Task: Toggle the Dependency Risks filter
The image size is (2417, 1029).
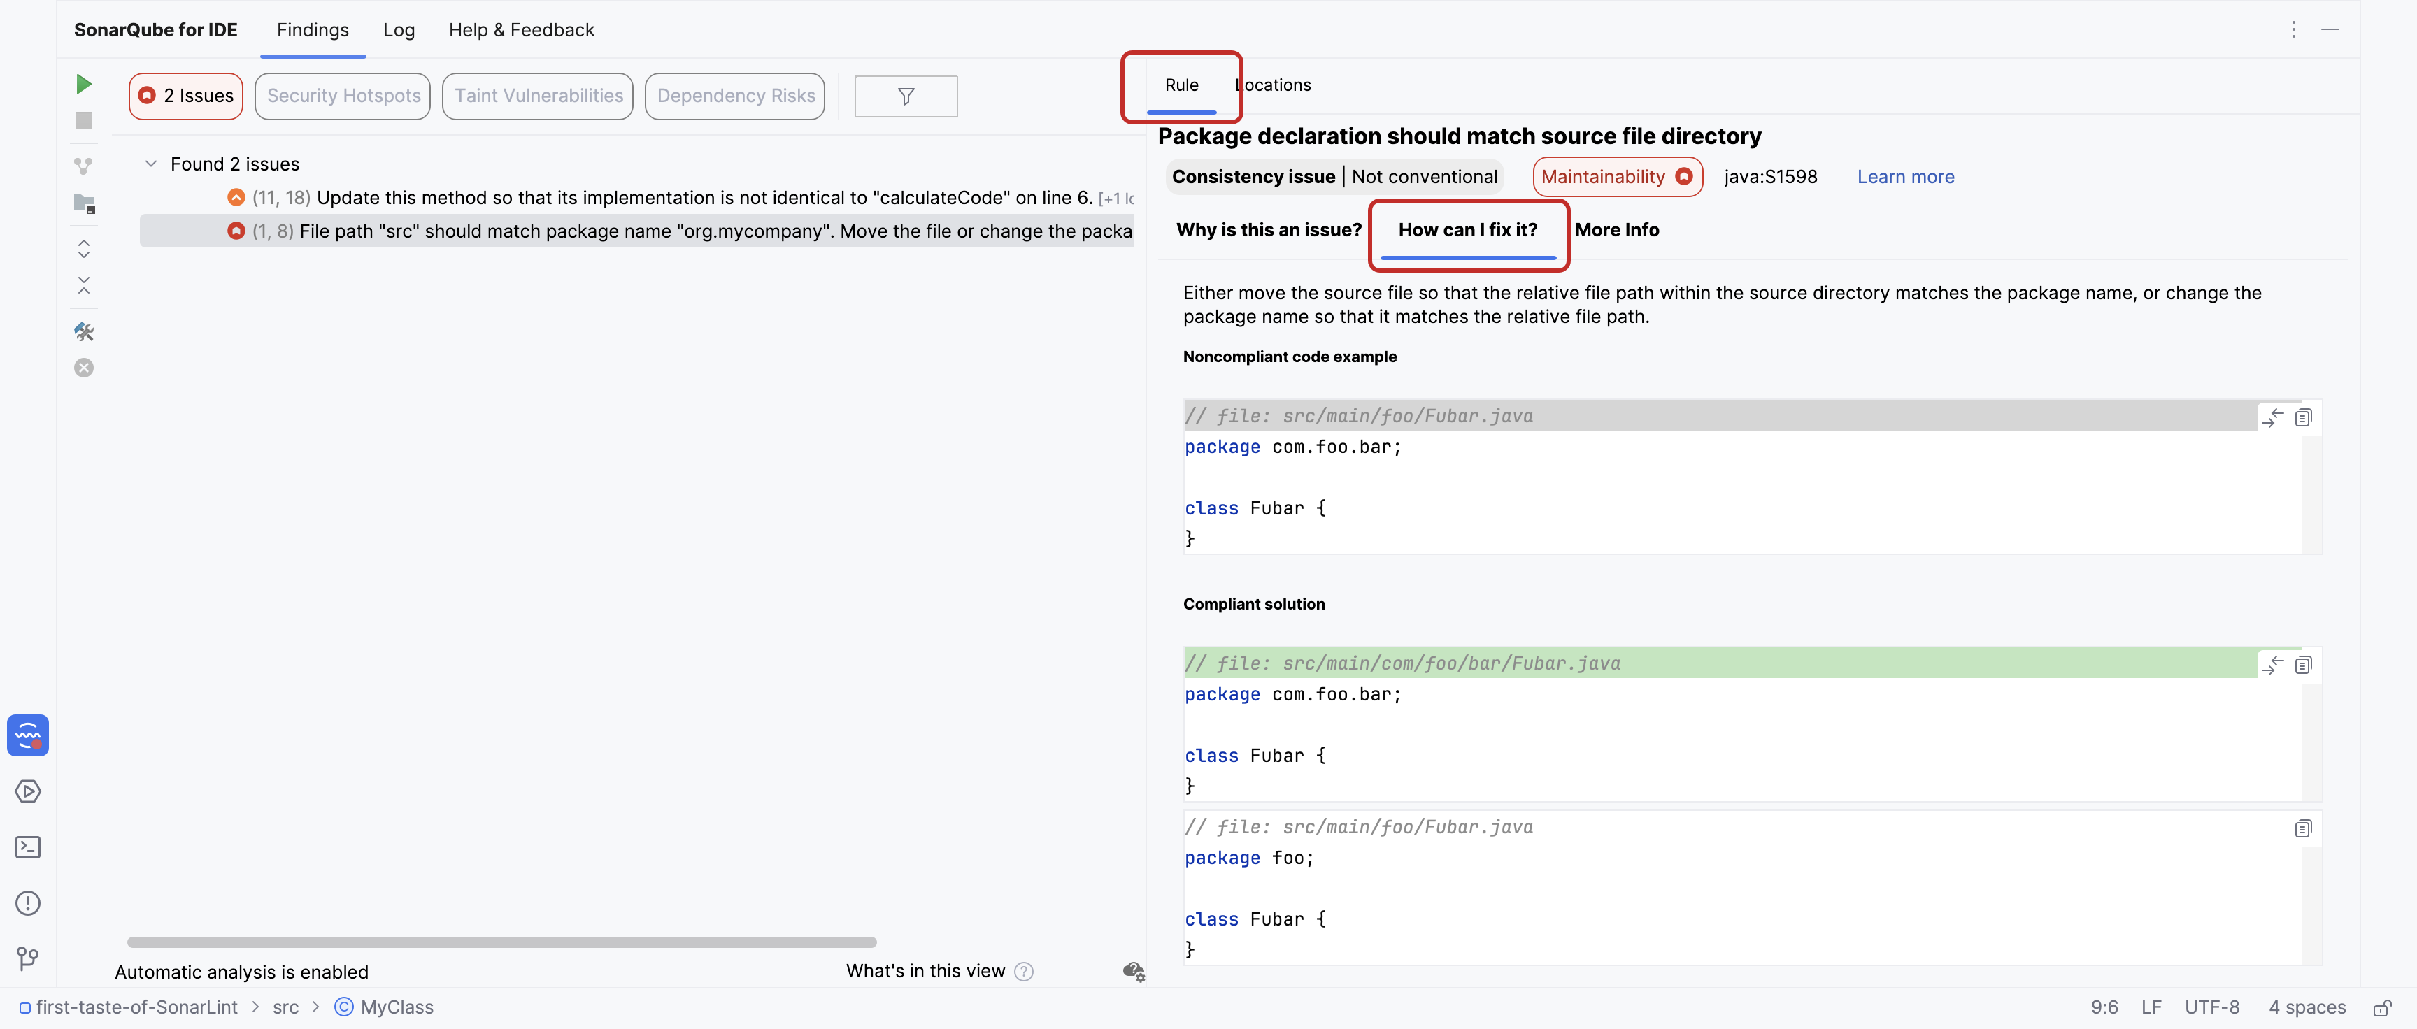Action: coord(734,96)
